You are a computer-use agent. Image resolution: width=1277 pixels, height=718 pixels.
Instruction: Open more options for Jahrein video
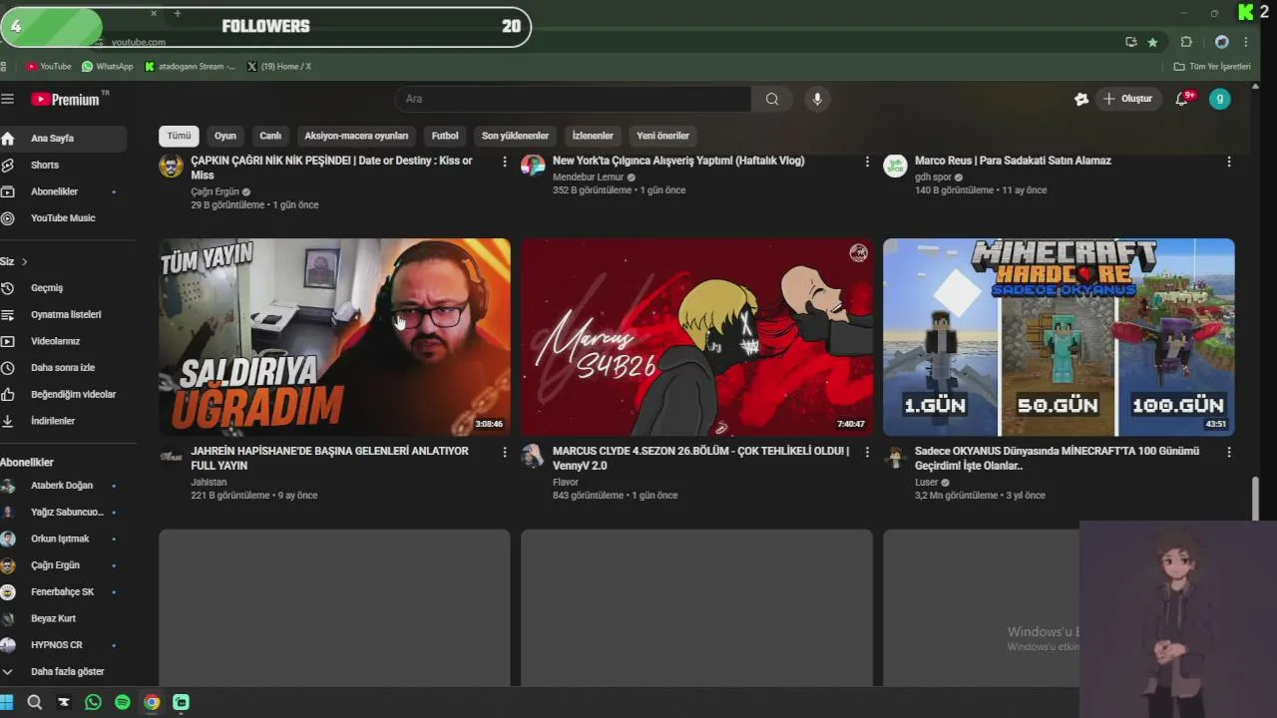point(504,452)
